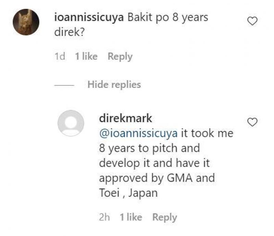Reply to ioannissicuya's comment
This screenshot has width=274, height=236.
120,56
